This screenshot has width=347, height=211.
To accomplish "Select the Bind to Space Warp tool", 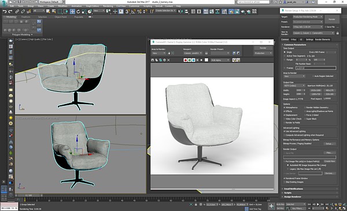I will click(29, 12).
